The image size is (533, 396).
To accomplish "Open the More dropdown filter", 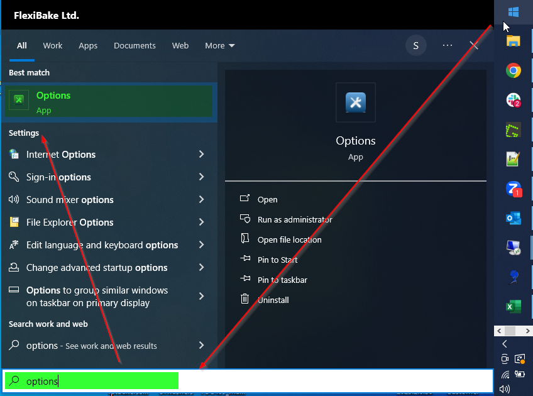I will 219,45.
